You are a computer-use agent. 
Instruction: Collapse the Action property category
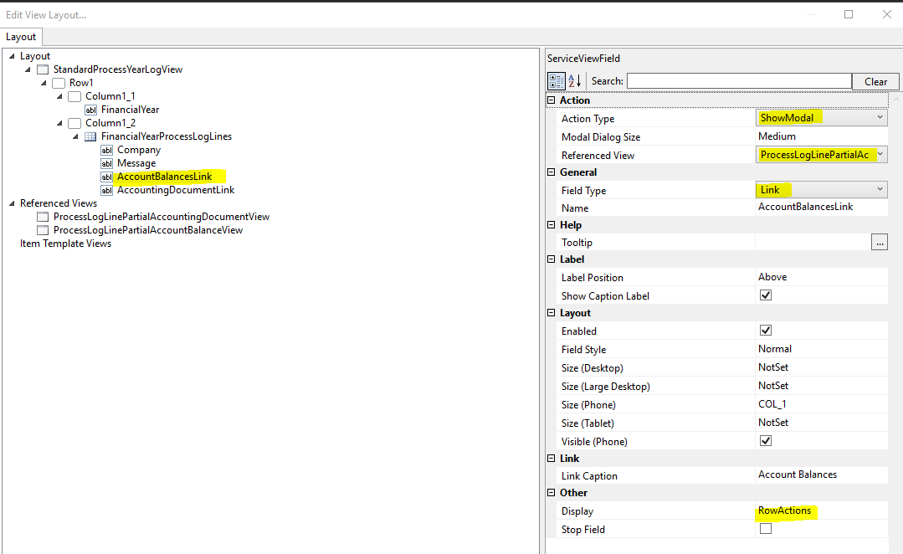pyautogui.click(x=552, y=100)
